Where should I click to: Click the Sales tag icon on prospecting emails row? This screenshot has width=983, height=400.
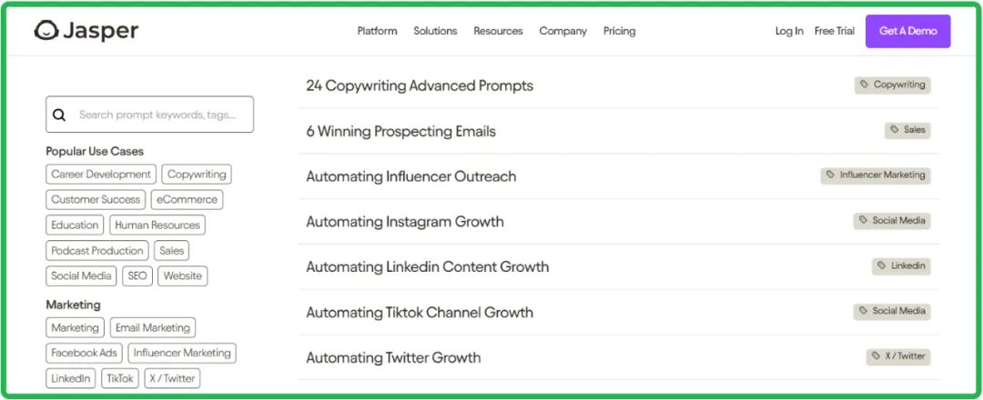[894, 130]
